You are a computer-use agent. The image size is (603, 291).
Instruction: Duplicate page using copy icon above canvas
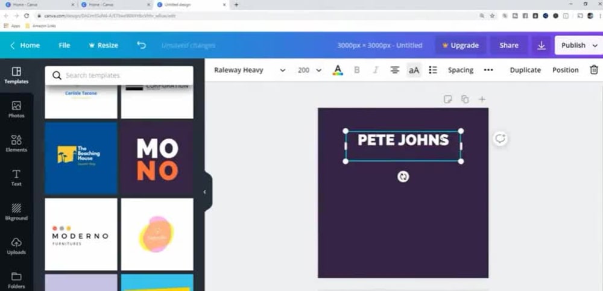point(465,99)
